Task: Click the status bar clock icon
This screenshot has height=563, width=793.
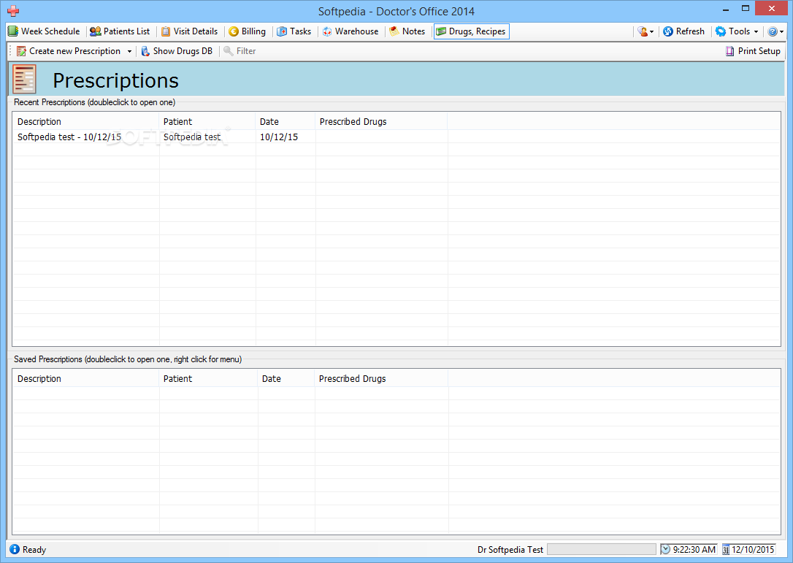Action: [x=665, y=549]
